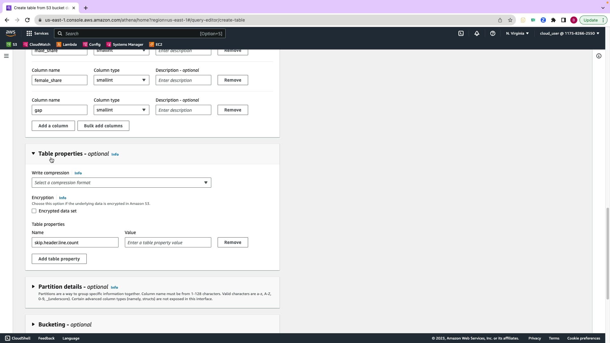Screen dimensions: 610x343
Task: Click the Add table property button
Action: [x=59, y=259]
